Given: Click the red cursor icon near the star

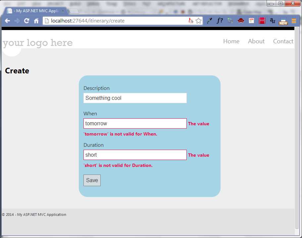Looking at the screenshot, I should pyautogui.click(x=191, y=20).
